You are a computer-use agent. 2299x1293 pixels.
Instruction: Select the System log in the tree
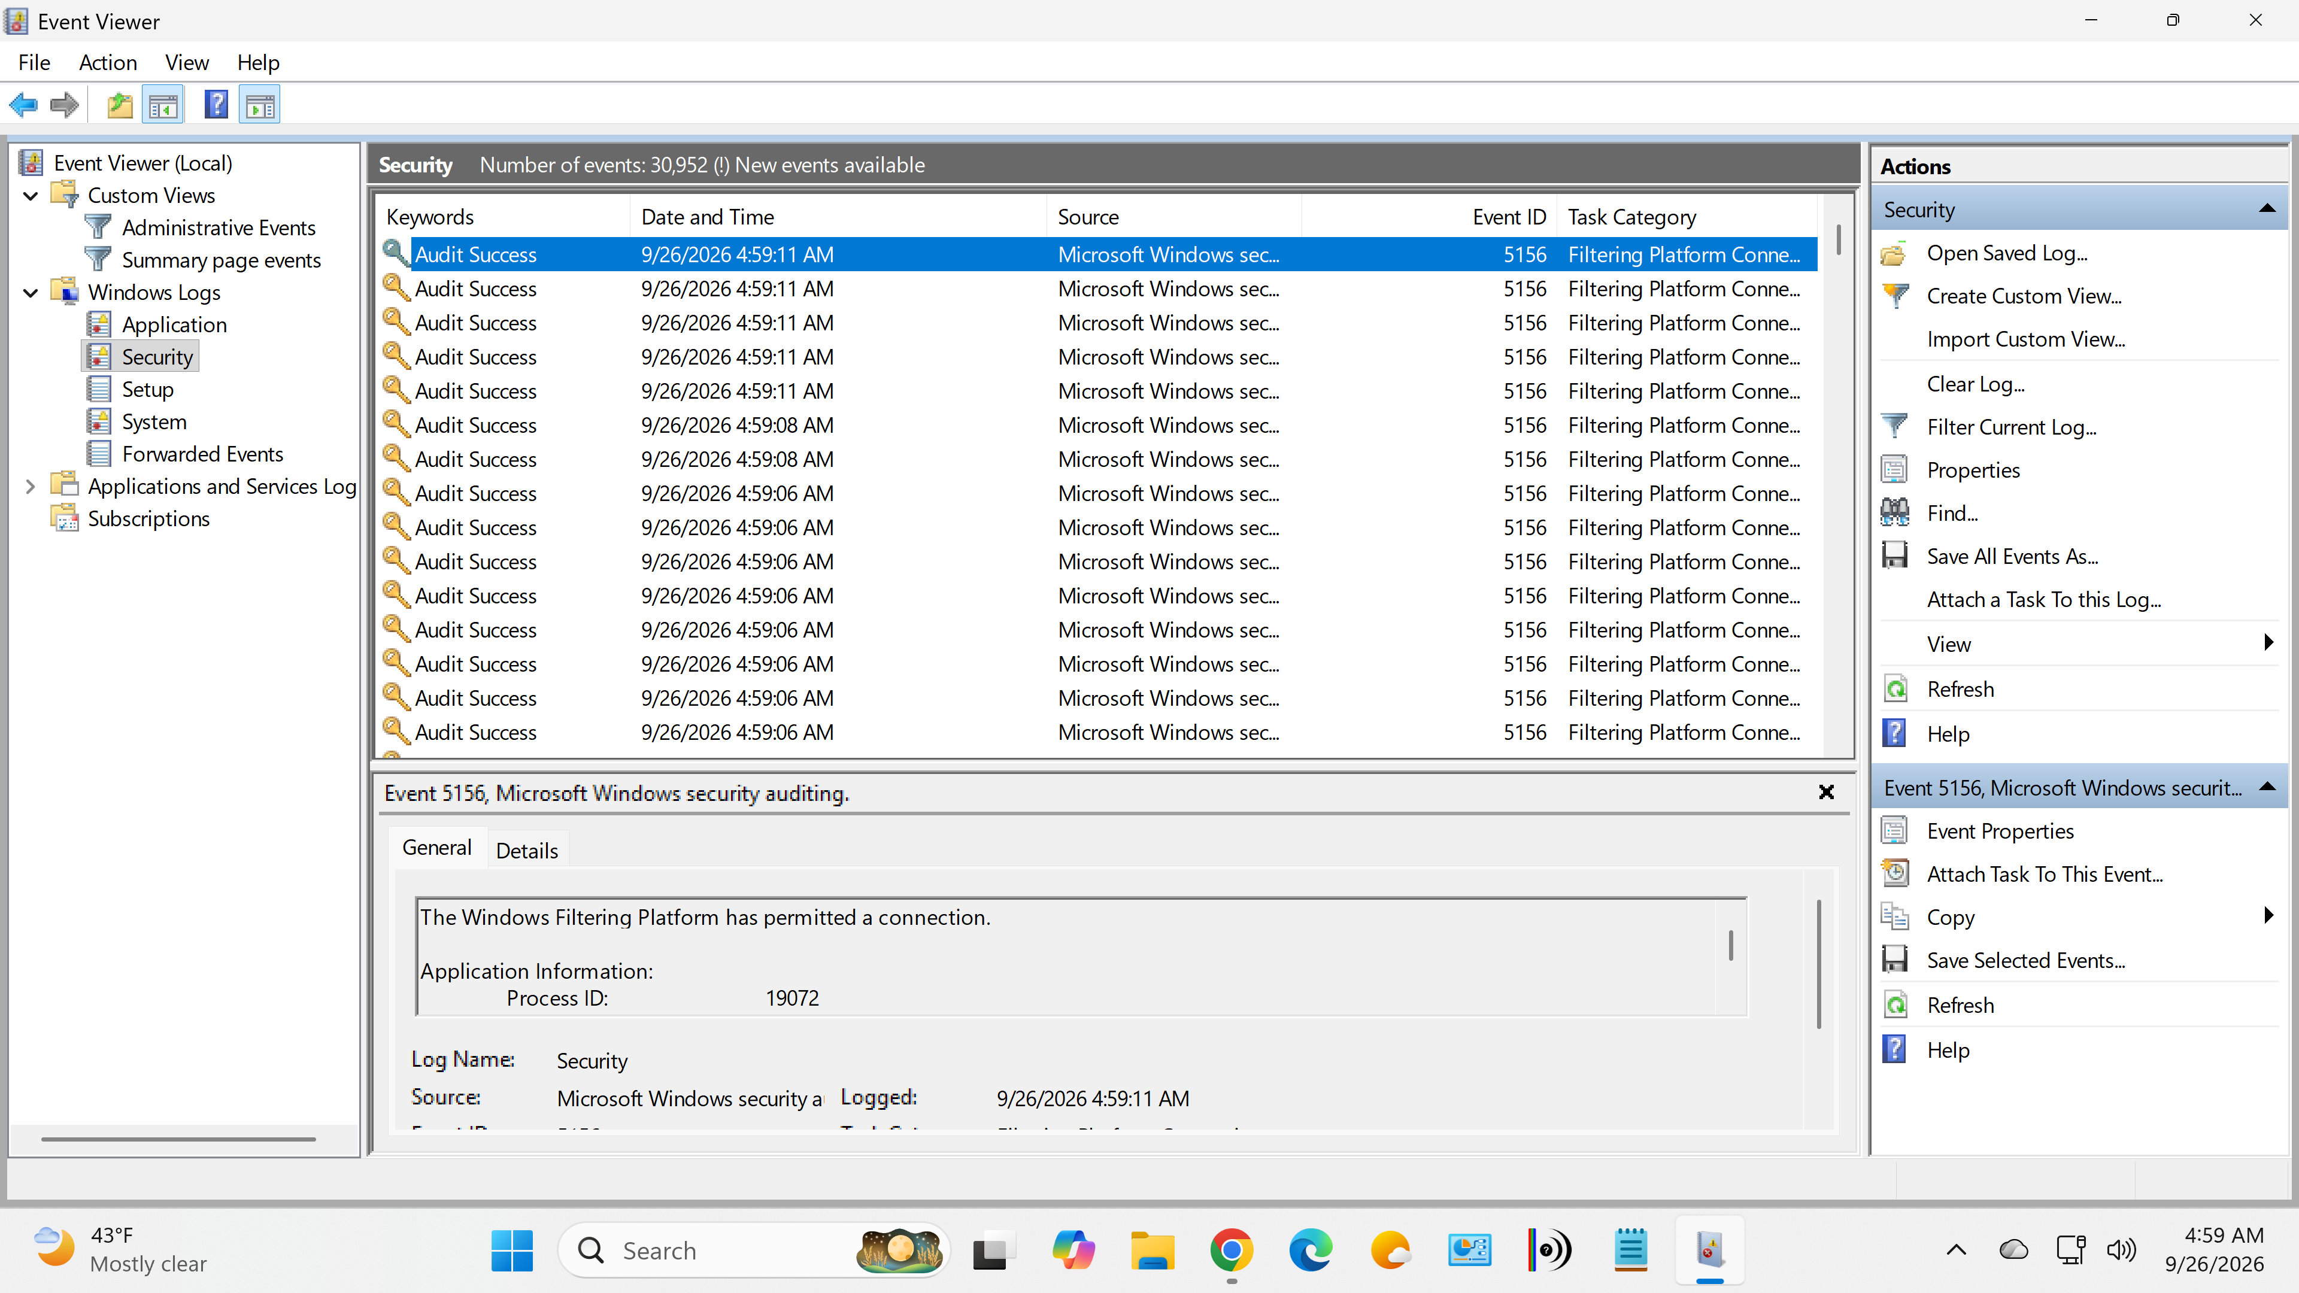click(x=153, y=422)
